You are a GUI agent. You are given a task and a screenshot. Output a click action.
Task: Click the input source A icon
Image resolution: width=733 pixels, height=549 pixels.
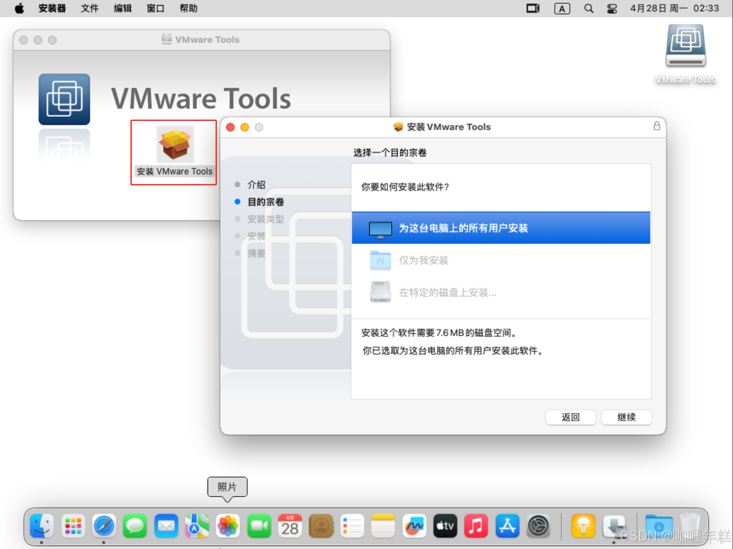pyautogui.click(x=562, y=9)
